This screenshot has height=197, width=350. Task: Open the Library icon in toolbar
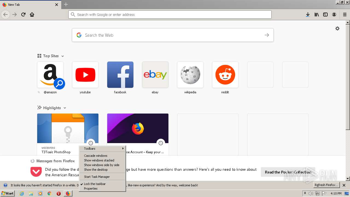click(x=317, y=15)
